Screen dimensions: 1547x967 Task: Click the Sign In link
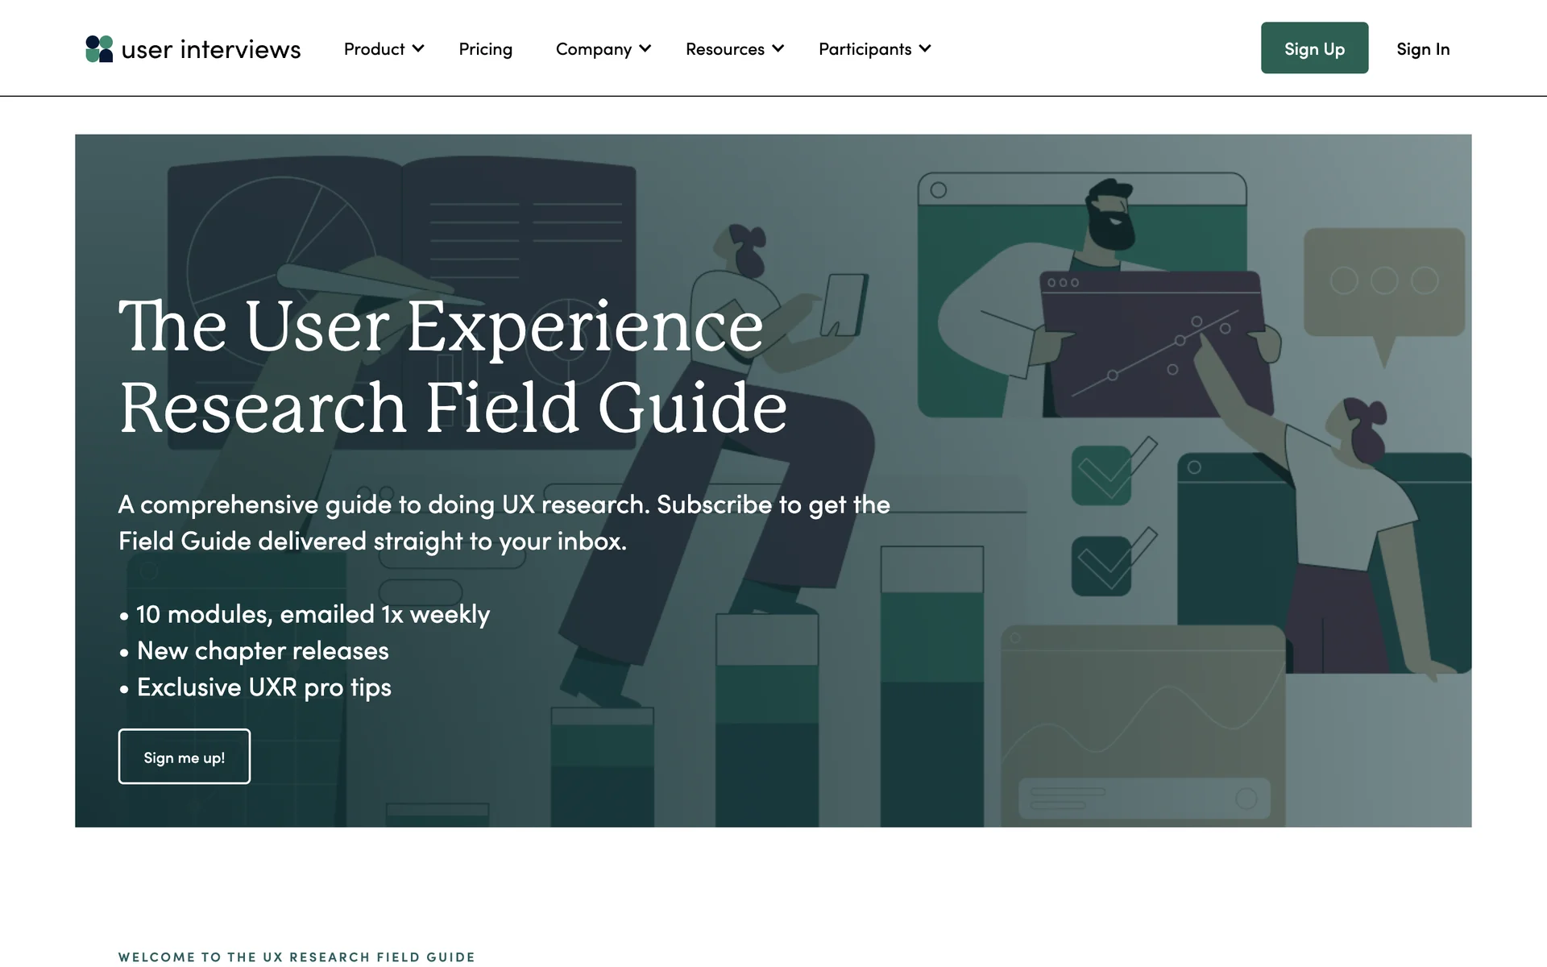coord(1423,49)
